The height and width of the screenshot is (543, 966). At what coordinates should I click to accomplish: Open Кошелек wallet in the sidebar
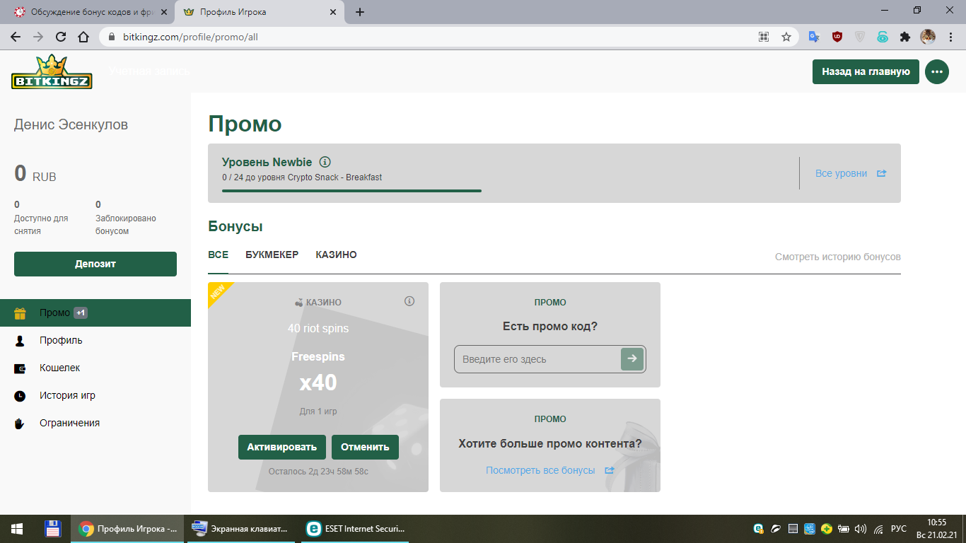tap(59, 368)
